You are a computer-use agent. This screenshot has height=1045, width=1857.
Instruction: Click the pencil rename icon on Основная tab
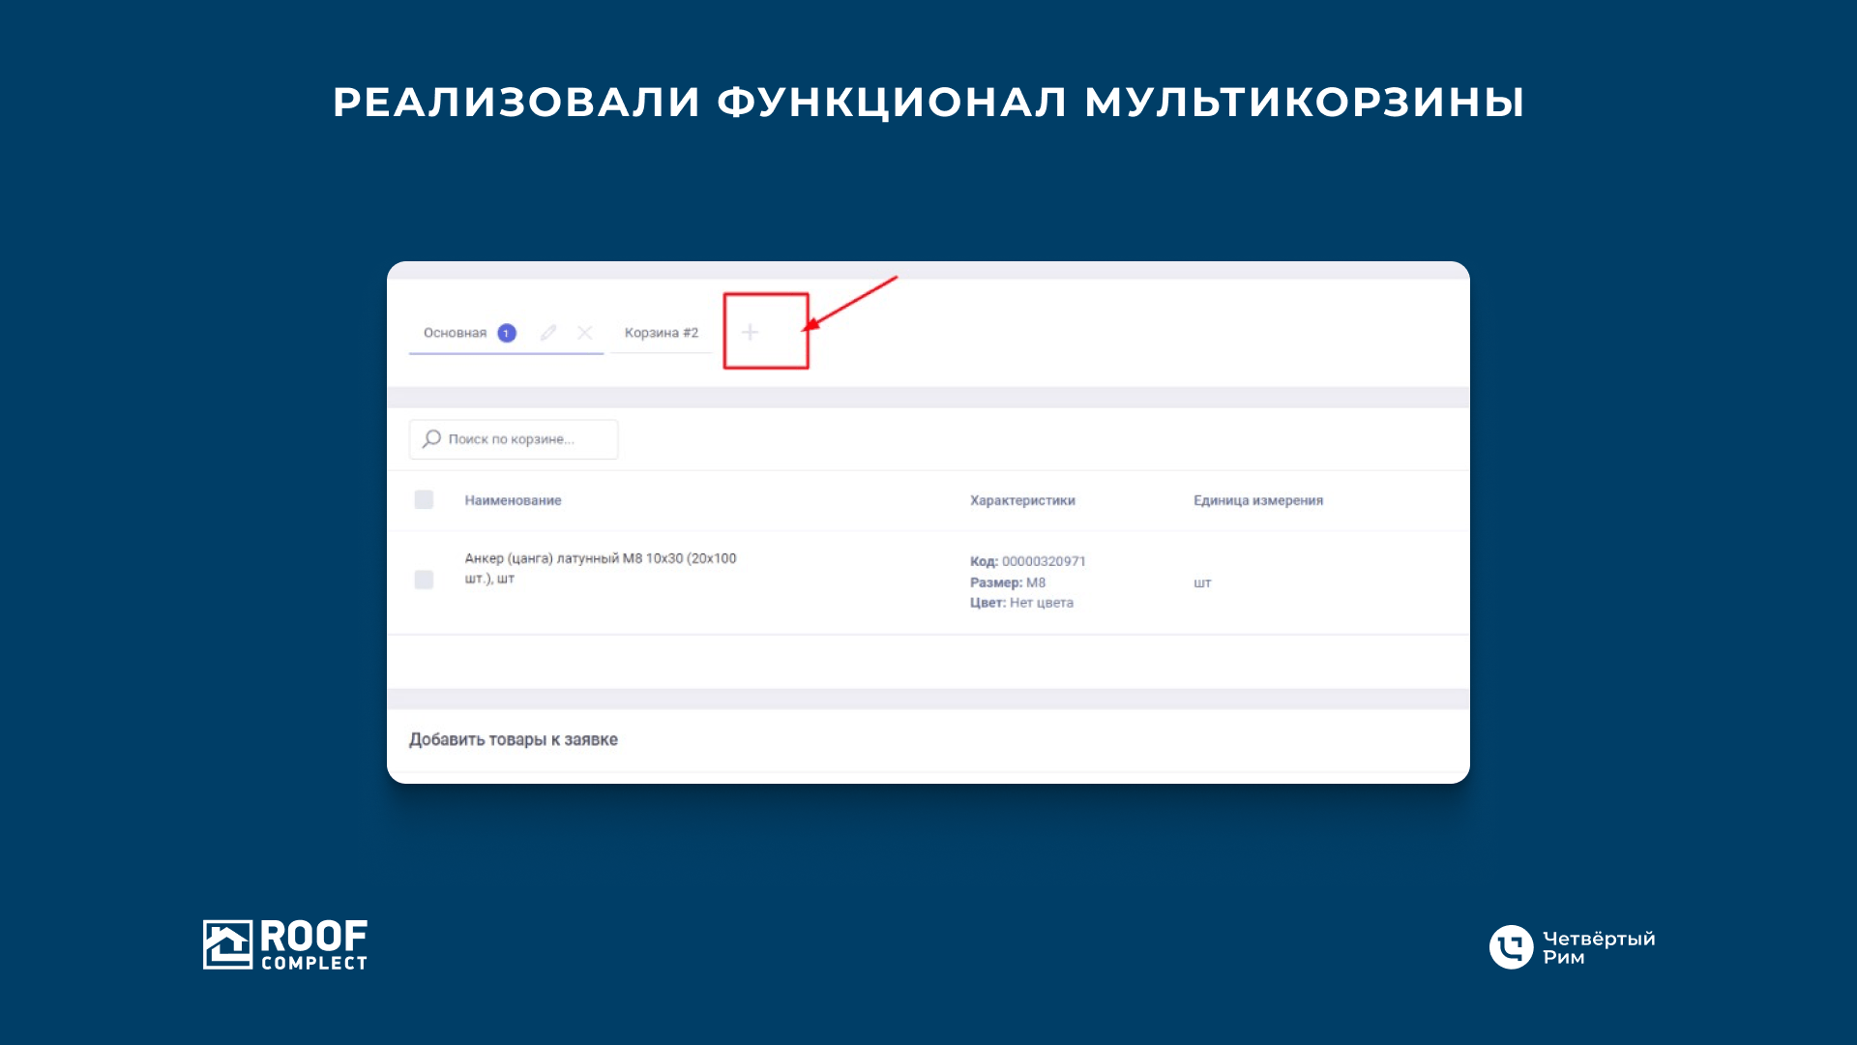548,333
